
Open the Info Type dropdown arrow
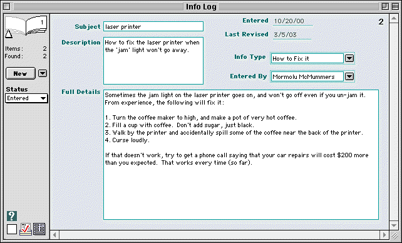[x=349, y=58]
